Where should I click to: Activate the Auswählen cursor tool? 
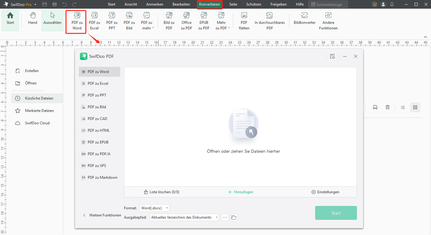coord(52,20)
